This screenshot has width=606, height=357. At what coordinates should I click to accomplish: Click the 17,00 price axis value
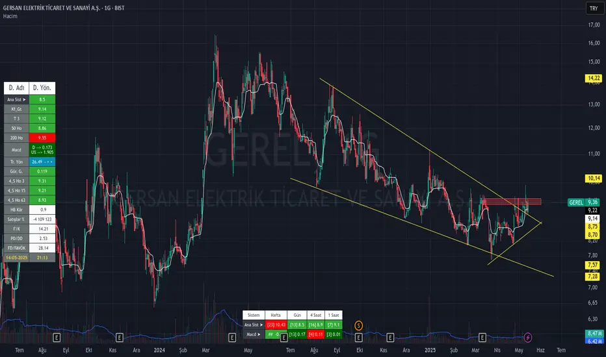pos(594,25)
